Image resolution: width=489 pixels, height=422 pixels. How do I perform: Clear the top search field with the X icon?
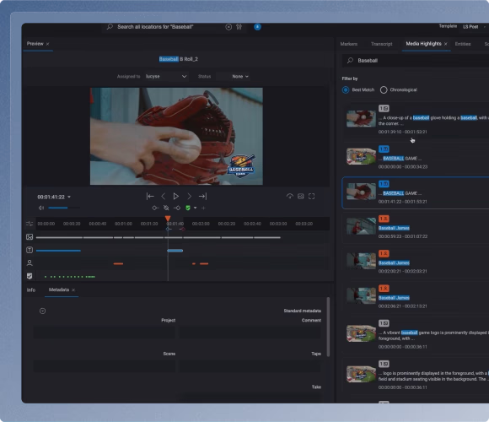(x=228, y=27)
